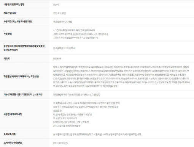Select the '모든 피부 타입' value
The width and height of the screenshot is (194, 147).
(59, 13)
